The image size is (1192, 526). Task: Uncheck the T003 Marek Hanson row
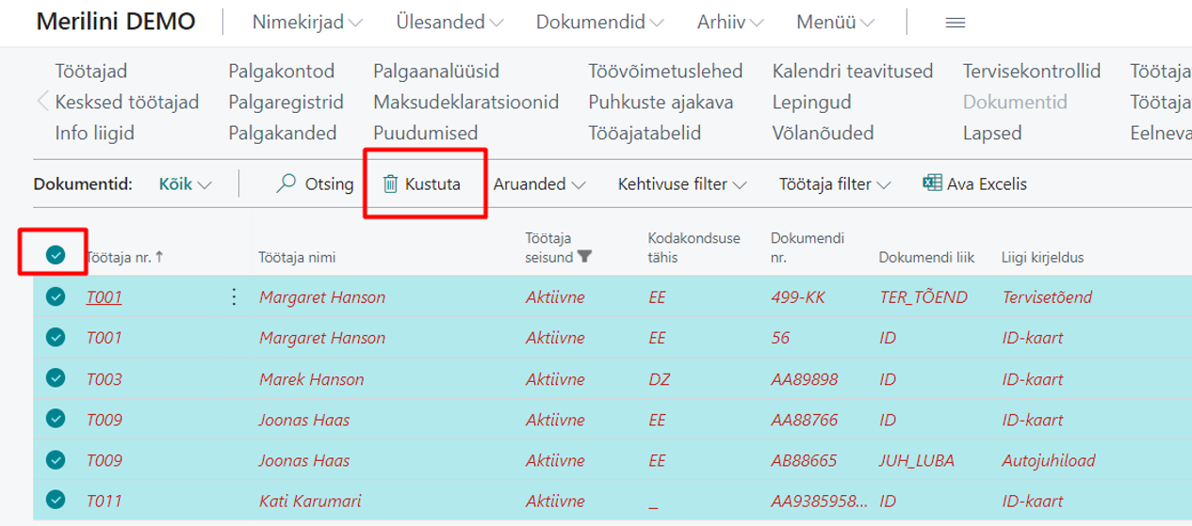point(56,379)
